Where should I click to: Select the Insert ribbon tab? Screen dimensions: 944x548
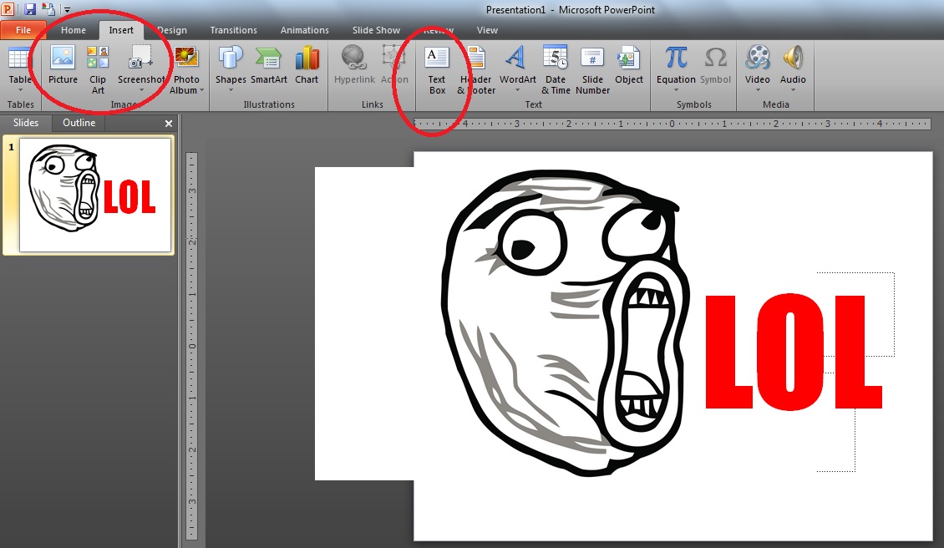pos(121,30)
